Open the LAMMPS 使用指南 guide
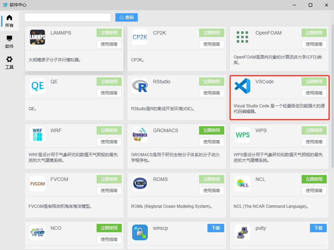The height and width of the screenshot is (250, 334). pos(109,44)
